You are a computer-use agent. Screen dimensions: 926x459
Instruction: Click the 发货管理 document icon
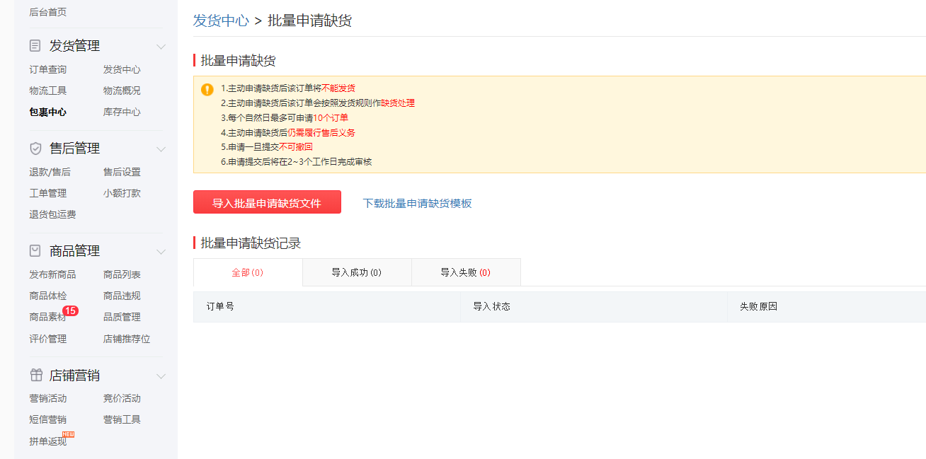click(x=35, y=46)
